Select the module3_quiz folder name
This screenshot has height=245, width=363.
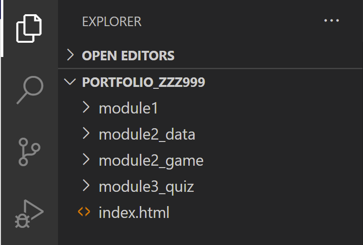pyautogui.click(x=147, y=187)
